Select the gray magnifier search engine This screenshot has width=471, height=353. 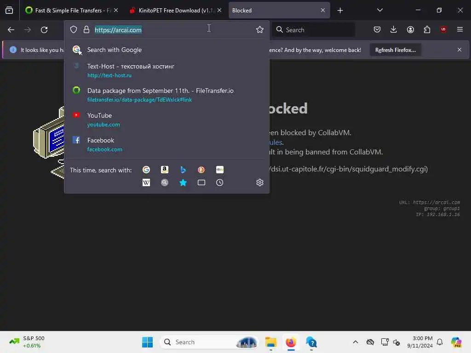point(165,182)
